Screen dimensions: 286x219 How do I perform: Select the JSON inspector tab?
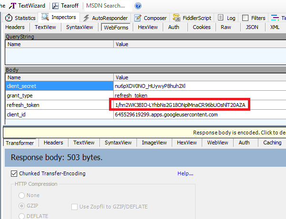pyautogui.click(x=252, y=27)
